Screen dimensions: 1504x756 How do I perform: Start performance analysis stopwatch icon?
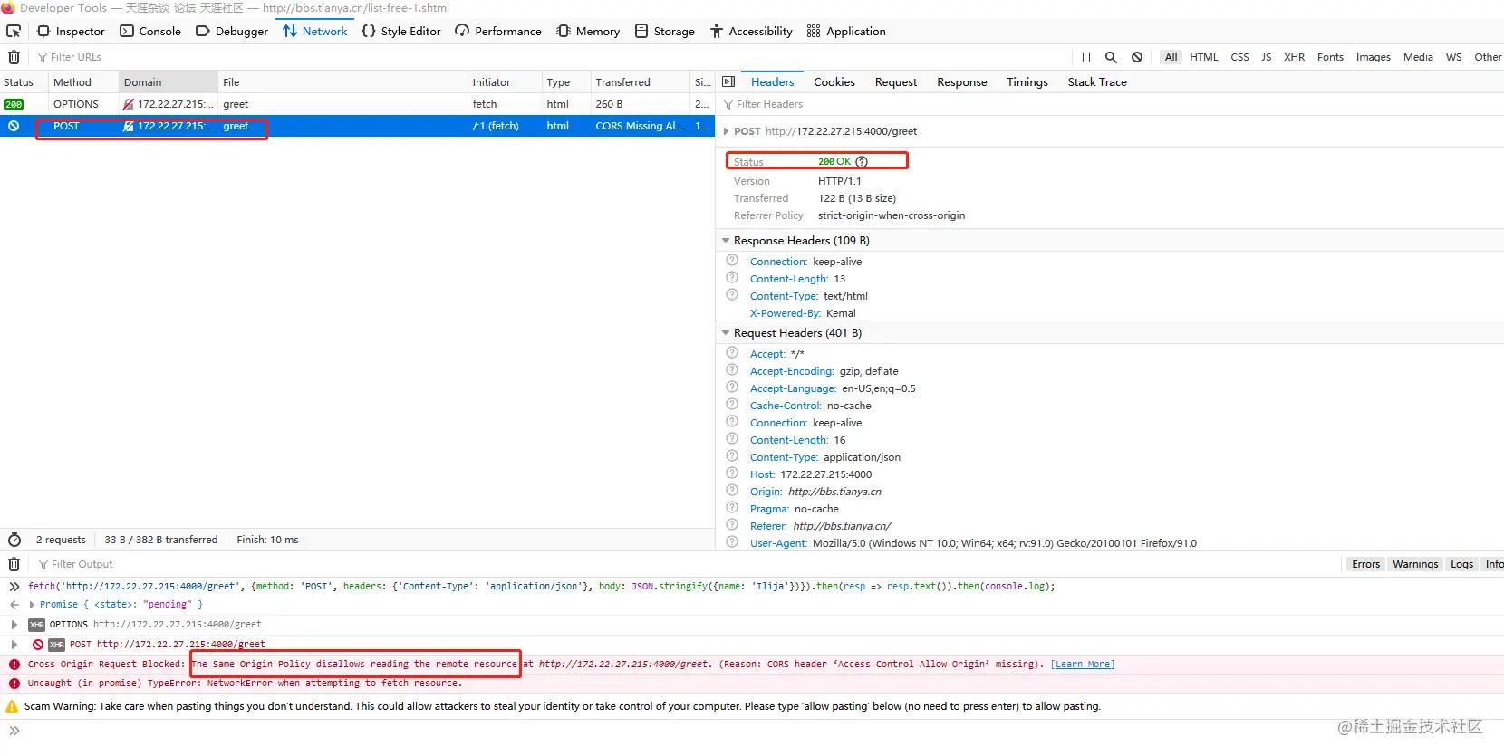(14, 540)
